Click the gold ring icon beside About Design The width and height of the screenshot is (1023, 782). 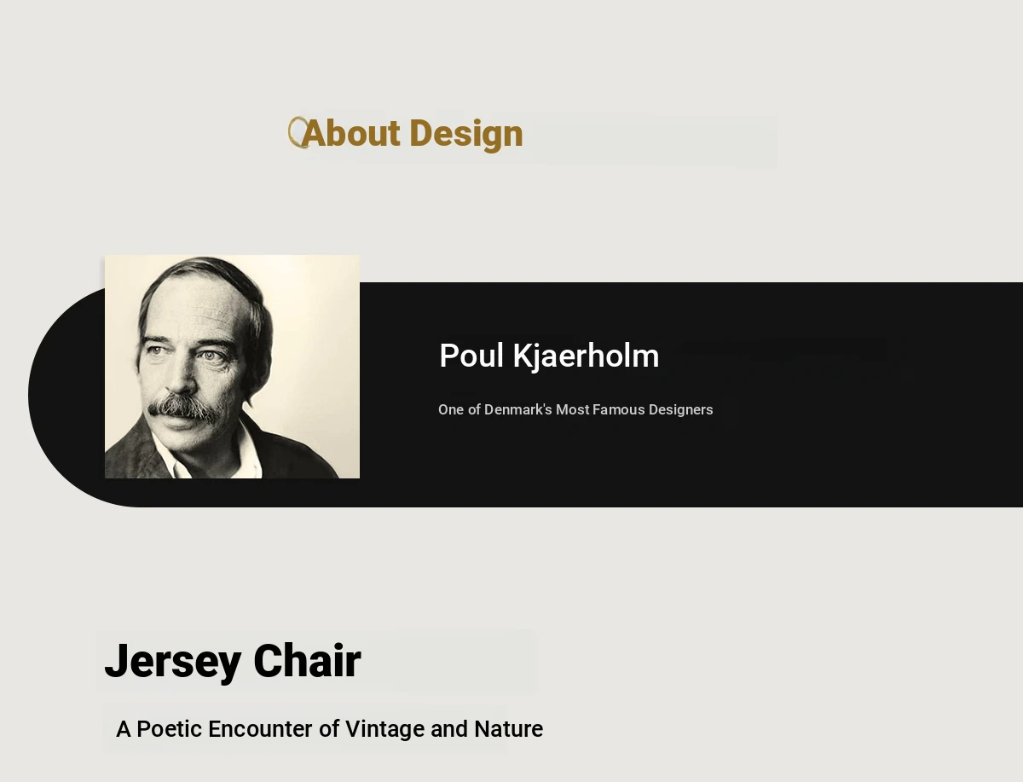(296, 132)
